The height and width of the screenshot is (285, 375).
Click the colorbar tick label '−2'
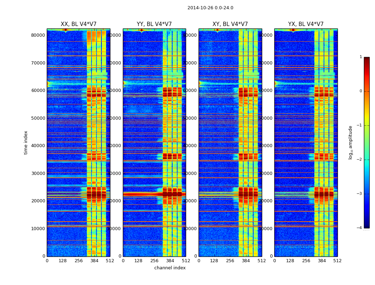coord(359,160)
